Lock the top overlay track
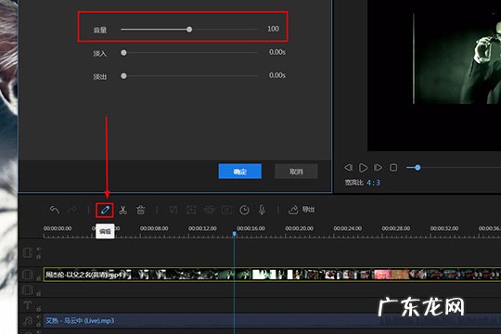The image size is (501, 334). point(38,256)
